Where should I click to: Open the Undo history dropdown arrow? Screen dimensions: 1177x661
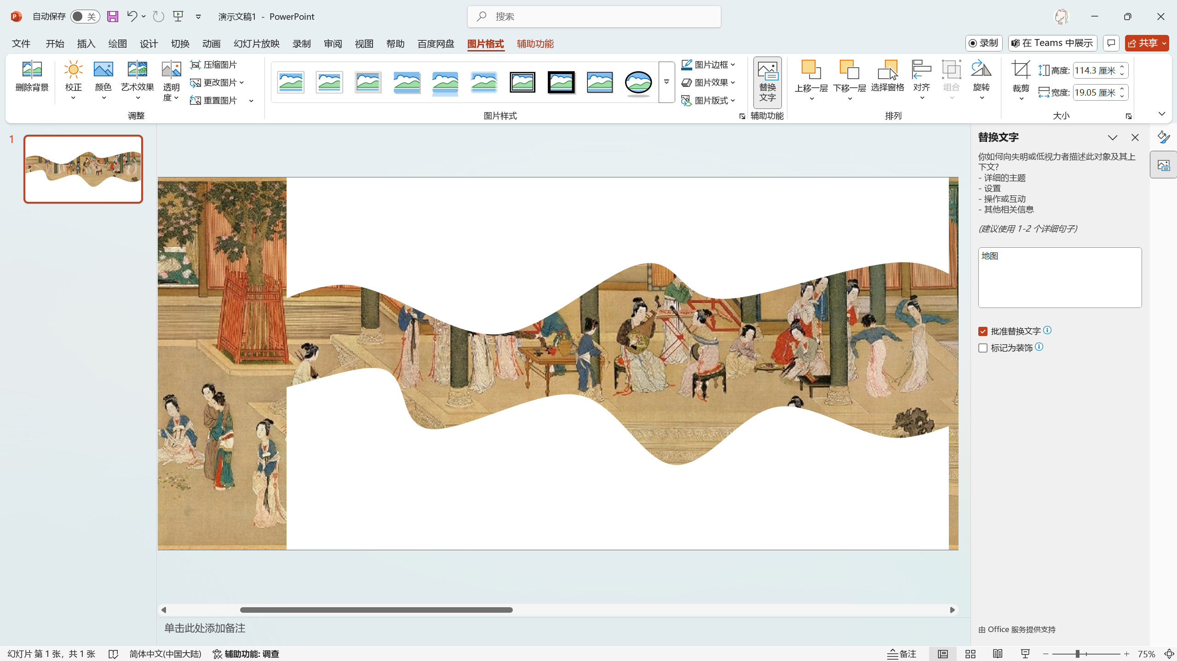tap(144, 17)
